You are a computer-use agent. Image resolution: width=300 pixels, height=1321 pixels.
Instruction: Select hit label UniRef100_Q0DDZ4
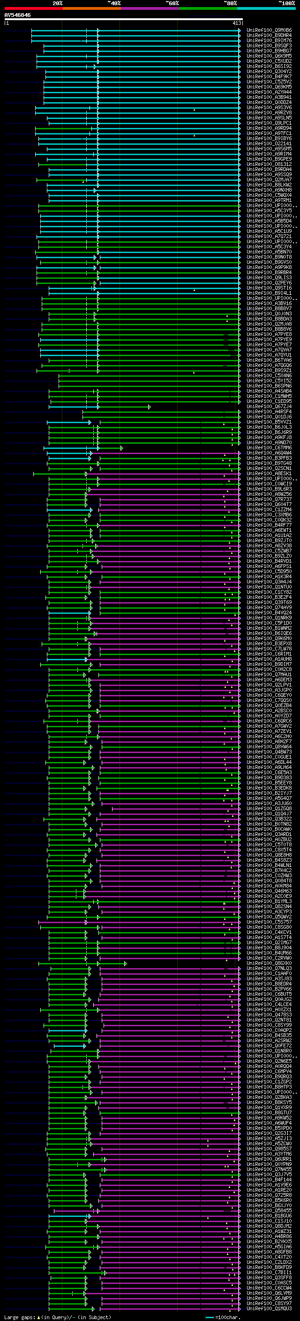(269, 103)
